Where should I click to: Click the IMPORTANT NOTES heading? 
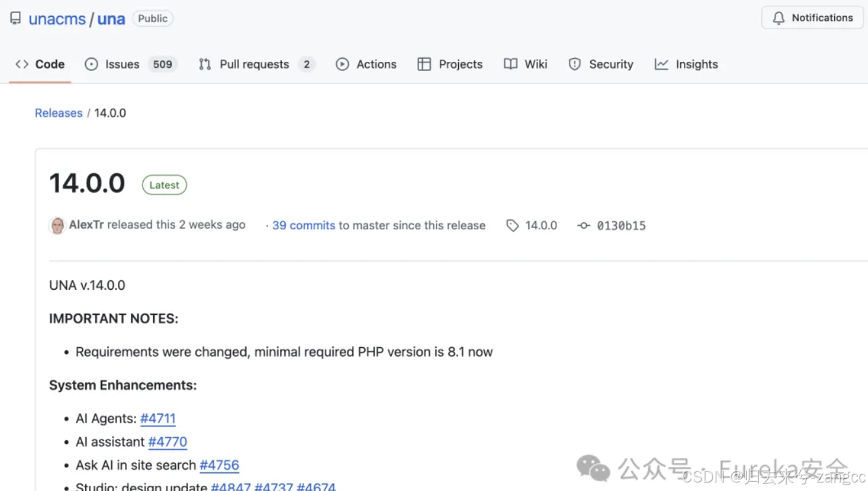click(114, 318)
